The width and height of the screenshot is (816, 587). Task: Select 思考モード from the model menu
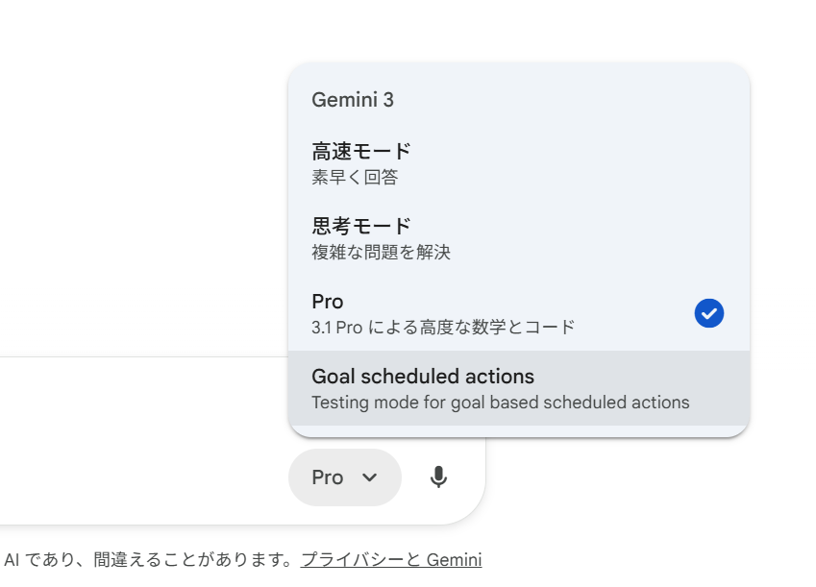[519, 238]
